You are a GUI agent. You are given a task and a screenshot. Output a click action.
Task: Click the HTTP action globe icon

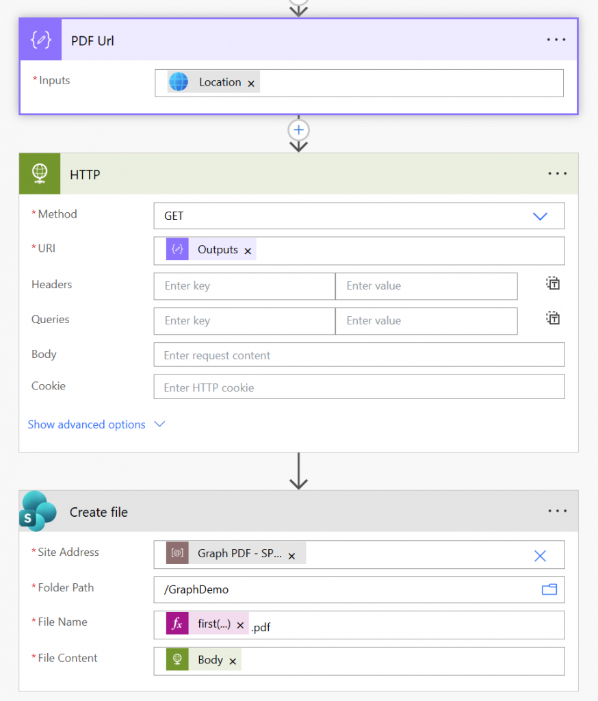pyautogui.click(x=40, y=173)
